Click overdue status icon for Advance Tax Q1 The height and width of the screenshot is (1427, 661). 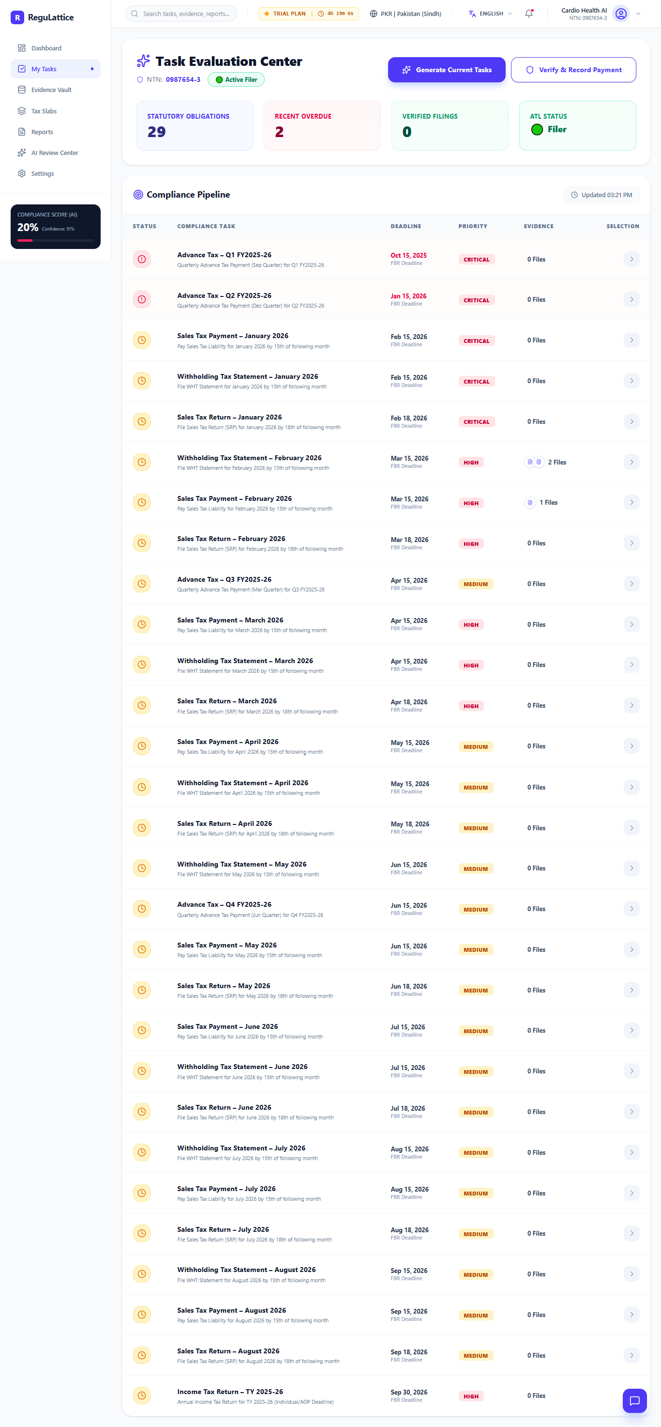point(142,259)
